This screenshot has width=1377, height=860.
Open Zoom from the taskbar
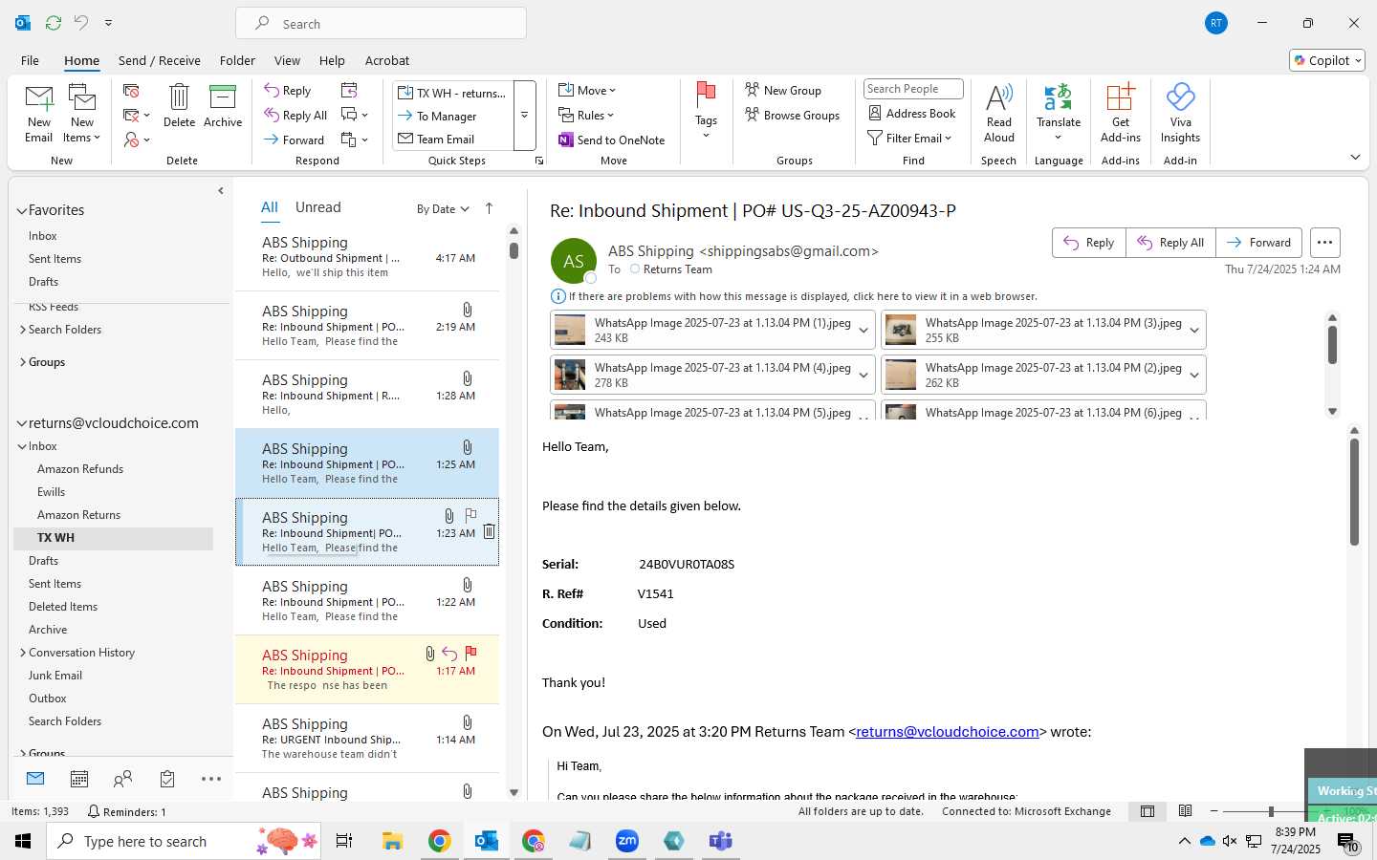(627, 841)
